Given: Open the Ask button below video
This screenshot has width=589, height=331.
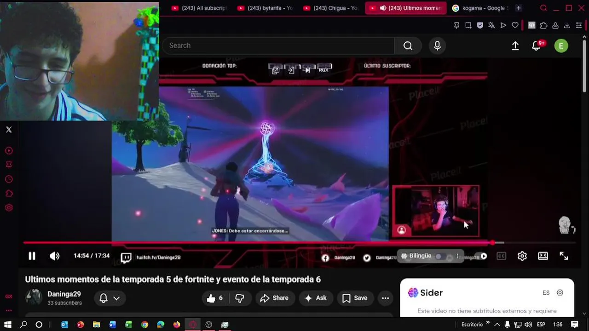Looking at the screenshot, I should (x=316, y=298).
